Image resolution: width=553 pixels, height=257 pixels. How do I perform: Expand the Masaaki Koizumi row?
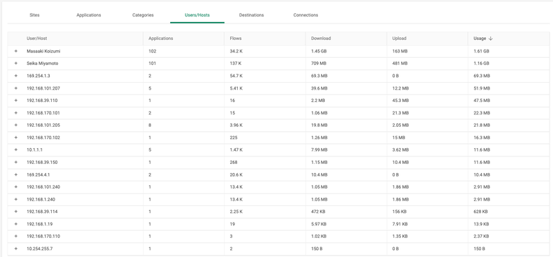tap(16, 51)
